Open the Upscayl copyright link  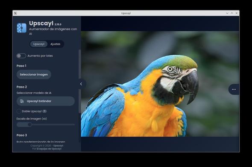(x=58, y=146)
